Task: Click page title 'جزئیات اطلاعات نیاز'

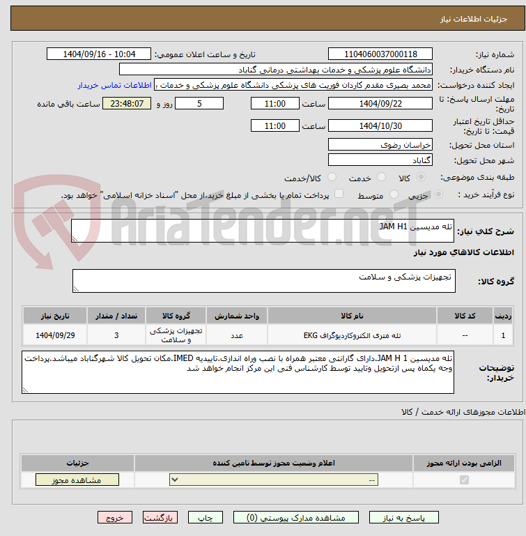Action: 473,19
